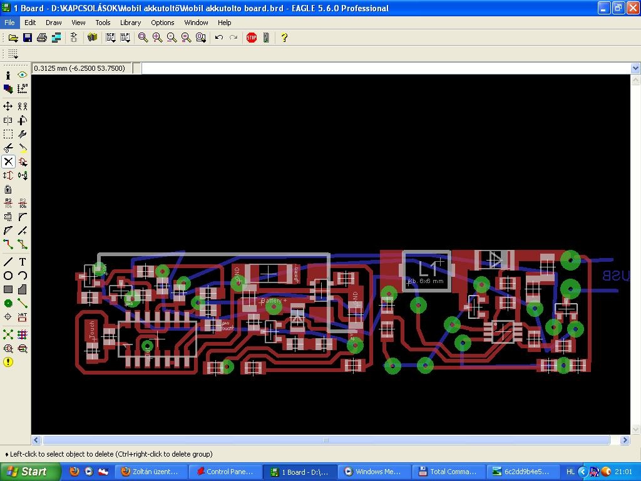Select the Via tool (green ring)
Screen dimensions: 641x481
tap(8, 304)
